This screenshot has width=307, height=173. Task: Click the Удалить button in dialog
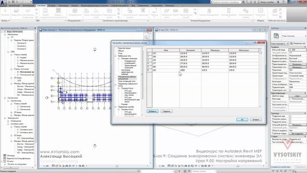coord(166,111)
